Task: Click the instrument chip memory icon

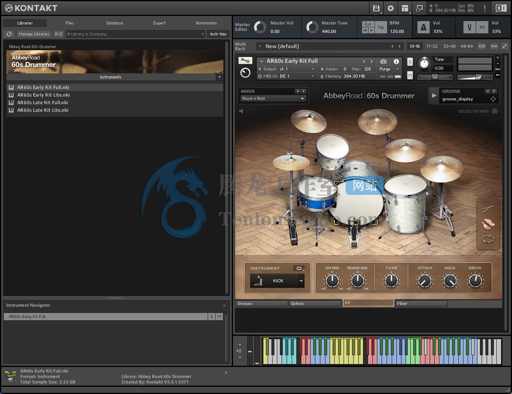Action: click(x=299, y=268)
